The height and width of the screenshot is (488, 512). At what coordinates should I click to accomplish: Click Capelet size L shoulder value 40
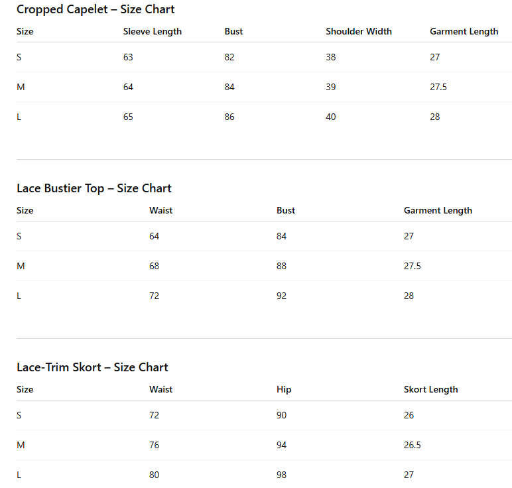(x=331, y=117)
